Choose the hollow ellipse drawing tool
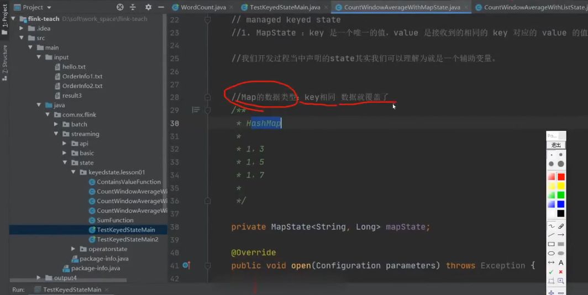Viewport: 588px width, 295px height. (x=552, y=254)
